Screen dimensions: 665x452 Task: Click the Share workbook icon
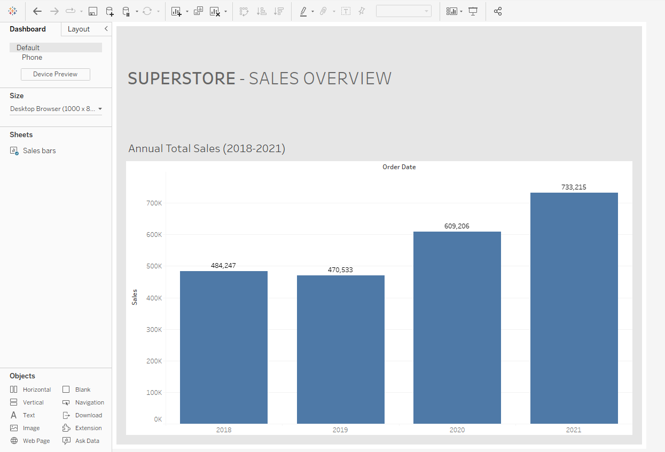(x=498, y=11)
